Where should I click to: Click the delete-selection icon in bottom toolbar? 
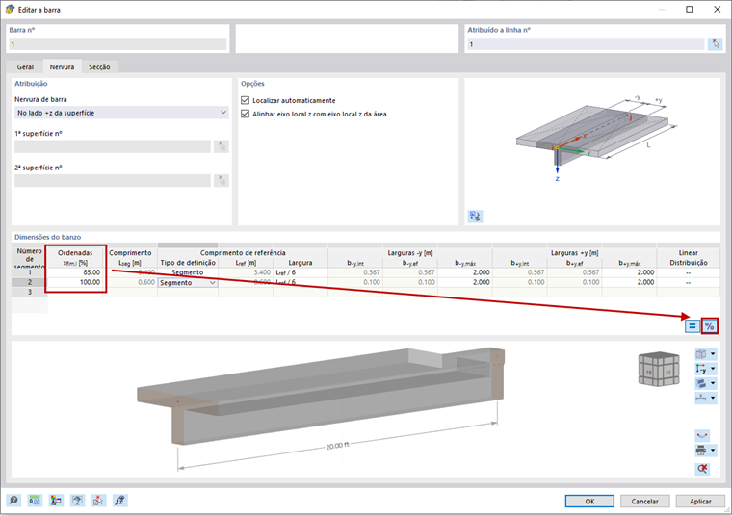coord(98,501)
